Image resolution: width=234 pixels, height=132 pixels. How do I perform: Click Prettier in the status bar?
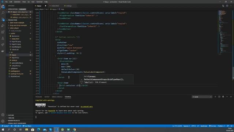point(221,126)
